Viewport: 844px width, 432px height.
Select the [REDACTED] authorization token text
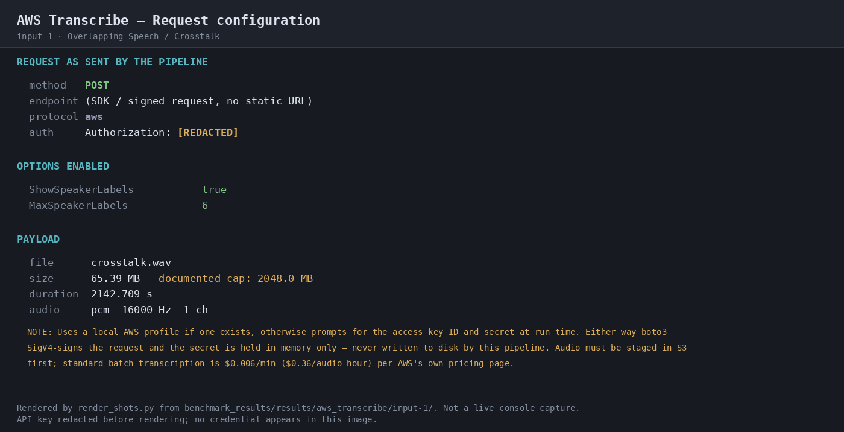208,133
